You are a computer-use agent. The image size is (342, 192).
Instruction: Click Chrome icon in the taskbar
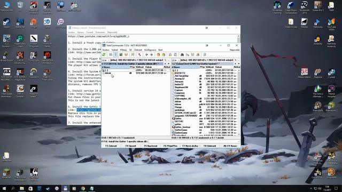point(83,188)
